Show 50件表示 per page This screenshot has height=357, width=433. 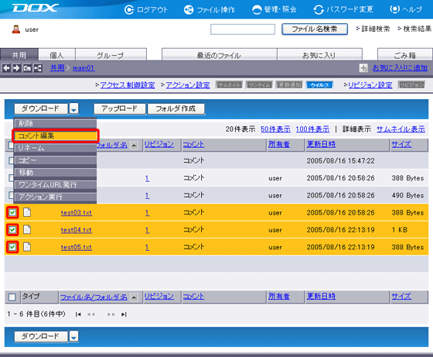click(275, 129)
